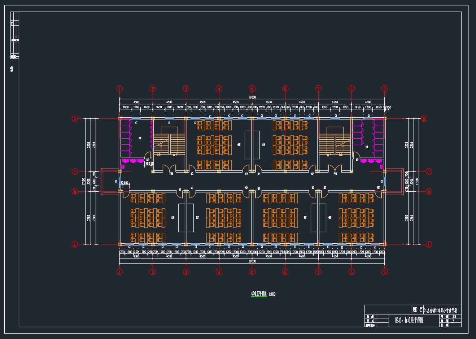
Task: Pick the left staircase between axes 2 and 3
Action: point(169,143)
